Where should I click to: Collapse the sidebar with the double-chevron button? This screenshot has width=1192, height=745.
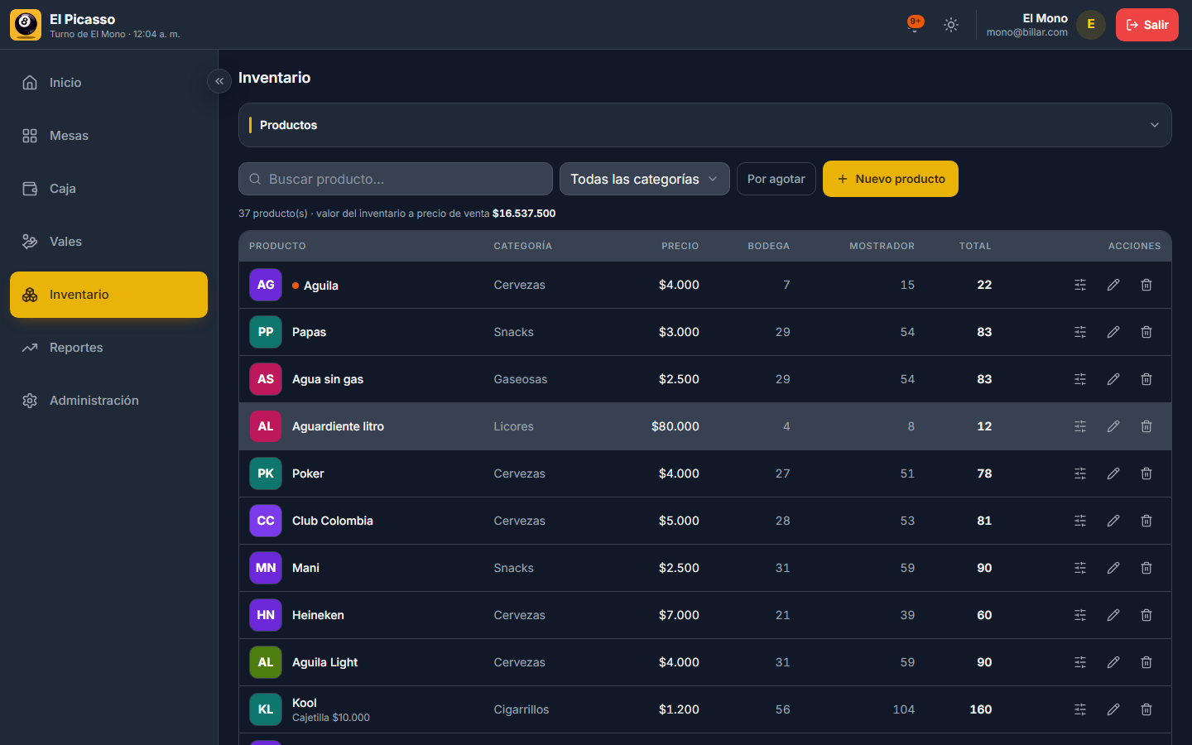click(x=219, y=81)
